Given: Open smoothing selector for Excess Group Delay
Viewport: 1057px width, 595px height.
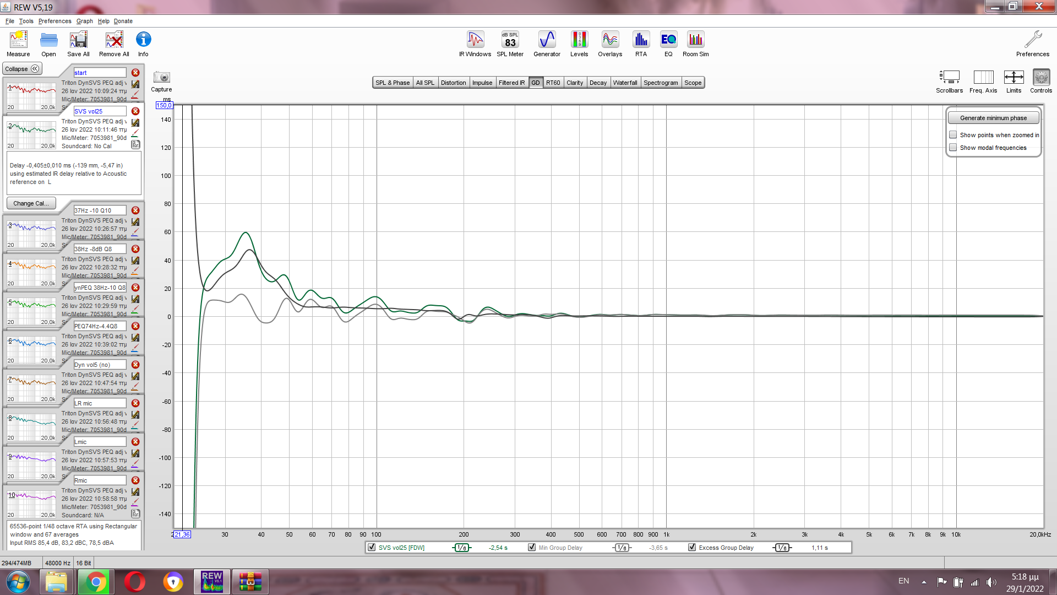Looking at the screenshot, I should [x=782, y=548].
